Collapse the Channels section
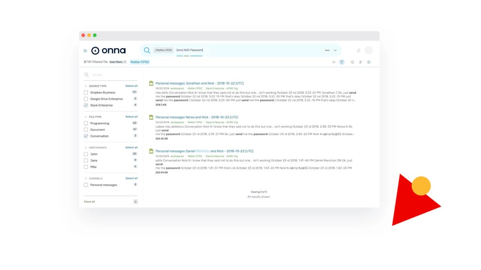Viewport: 481px width, 270px height. coord(86,179)
